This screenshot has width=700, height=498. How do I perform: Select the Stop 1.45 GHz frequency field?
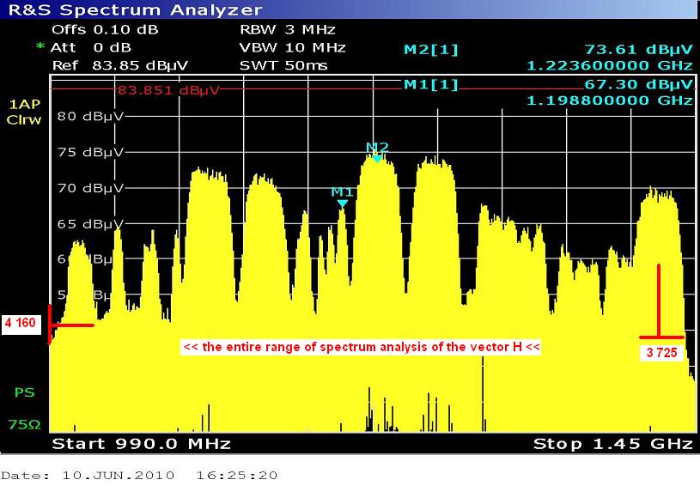(x=612, y=444)
